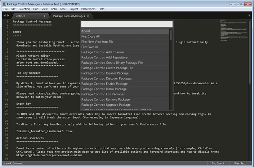The height and width of the screenshot is (167, 254).
Task: Open the Tools menu
Action: coord(63,9)
